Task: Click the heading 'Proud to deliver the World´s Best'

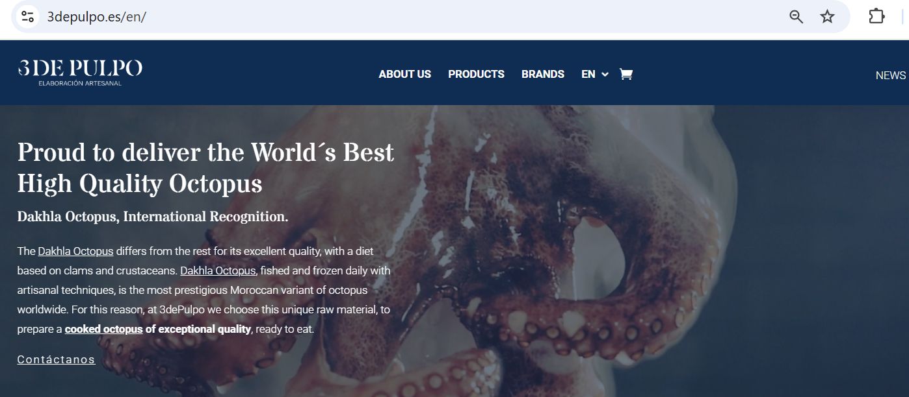Action: (x=205, y=152)
